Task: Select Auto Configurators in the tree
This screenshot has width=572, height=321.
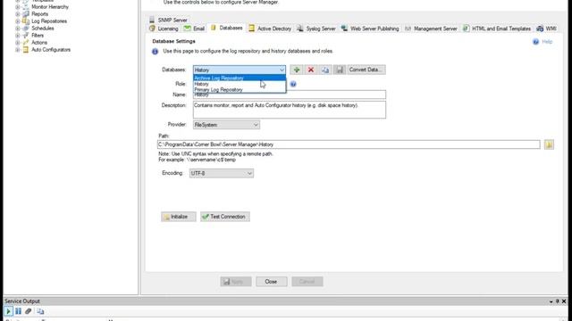Action: (51, 50)
